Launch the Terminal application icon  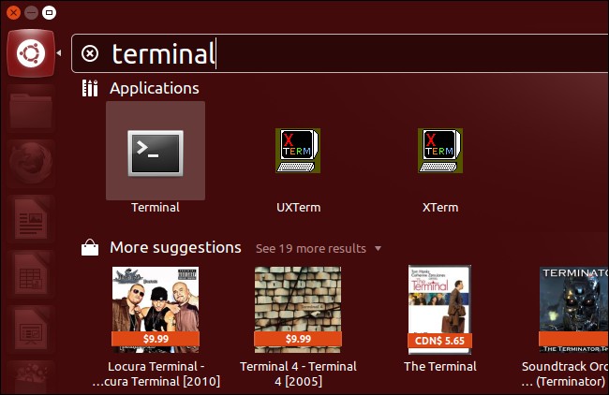[x=156, y=153]
